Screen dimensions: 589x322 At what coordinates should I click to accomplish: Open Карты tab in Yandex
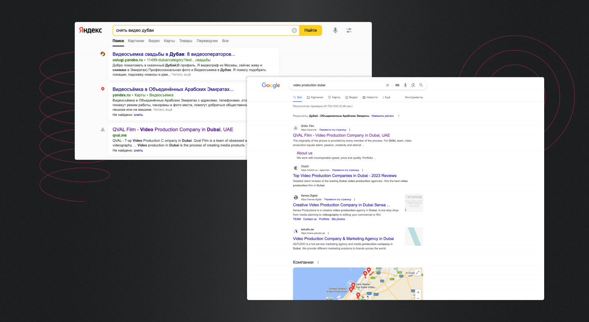pyautogui.click(x=169, y=41)
